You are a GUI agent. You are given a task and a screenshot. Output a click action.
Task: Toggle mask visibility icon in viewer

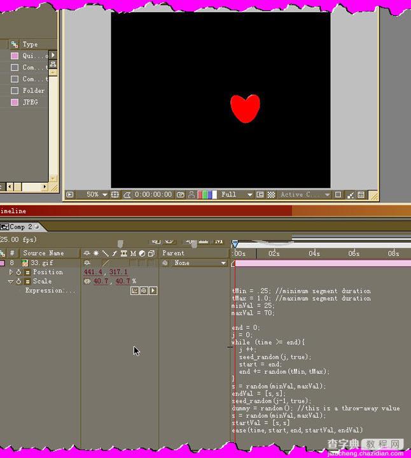click(x=127, y=194)
